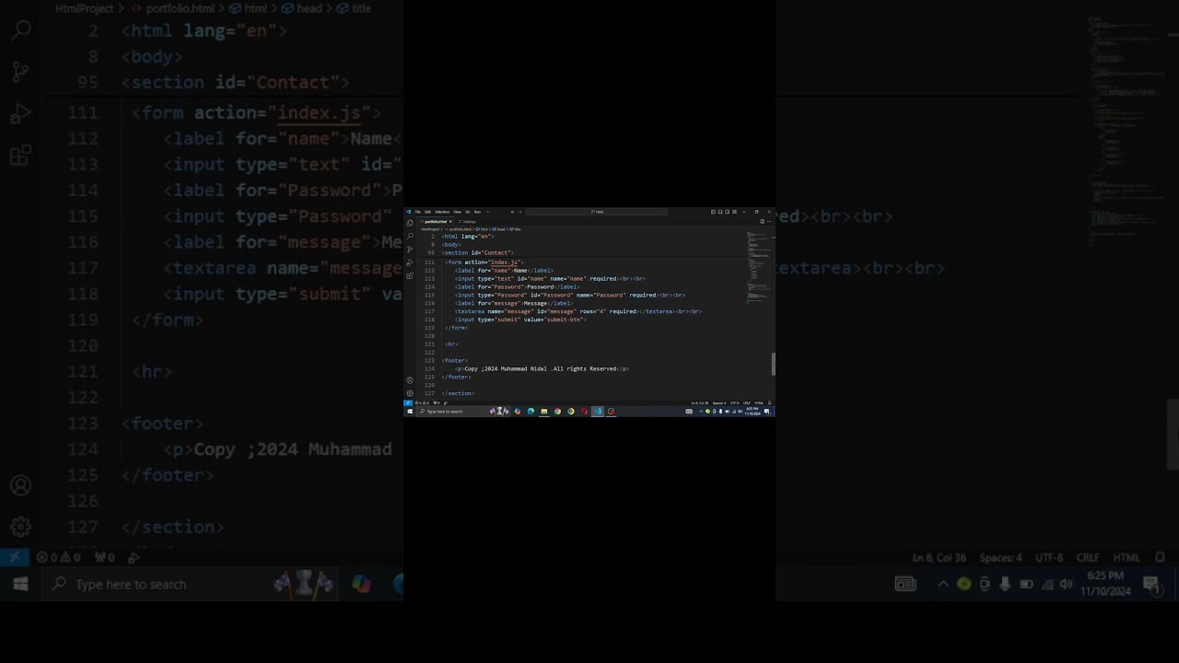
Task: Open File Explorer from the centered taskbar
Action: (544, 412)
